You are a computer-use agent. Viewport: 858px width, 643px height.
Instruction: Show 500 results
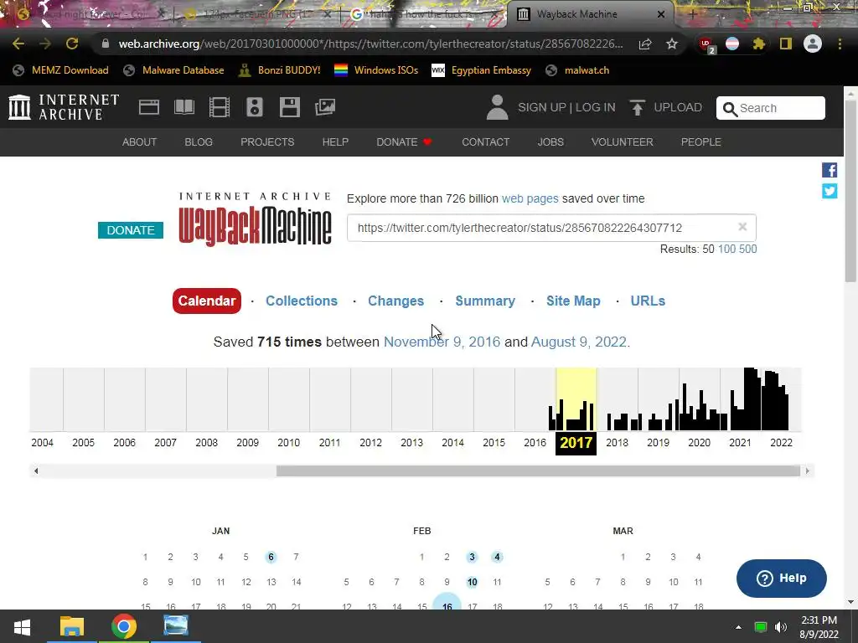click(747, 249)
